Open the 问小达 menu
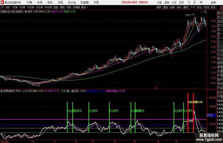Screen dimensions: 223x143 pyautogui.click(x=72, y=2)
